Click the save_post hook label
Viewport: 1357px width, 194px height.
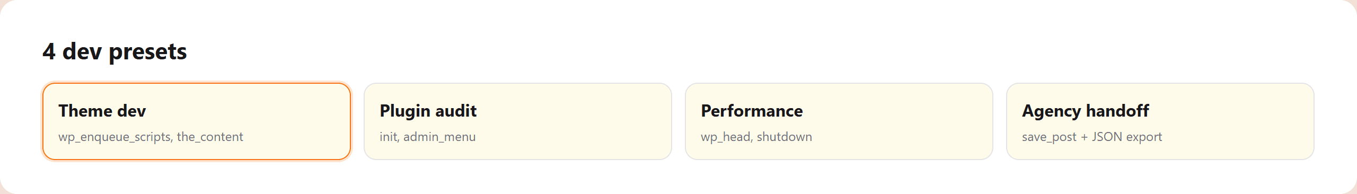click(1049, 137)
